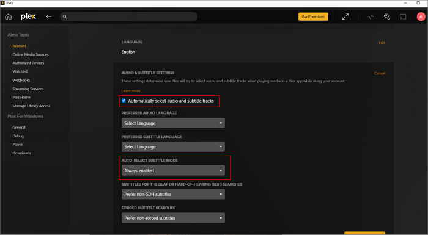The height and width of the screenshot is (235, 428).
Task: Open the Preferred Audio Language dropdown
Action: click(x=173, y=123)
